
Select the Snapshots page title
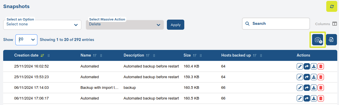[x=17, y=6]
